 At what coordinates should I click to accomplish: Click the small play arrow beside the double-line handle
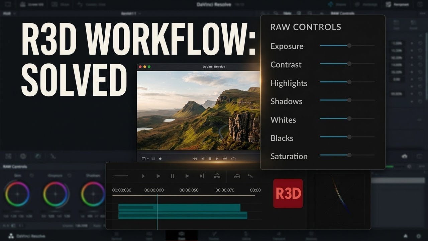pos(143,176)
